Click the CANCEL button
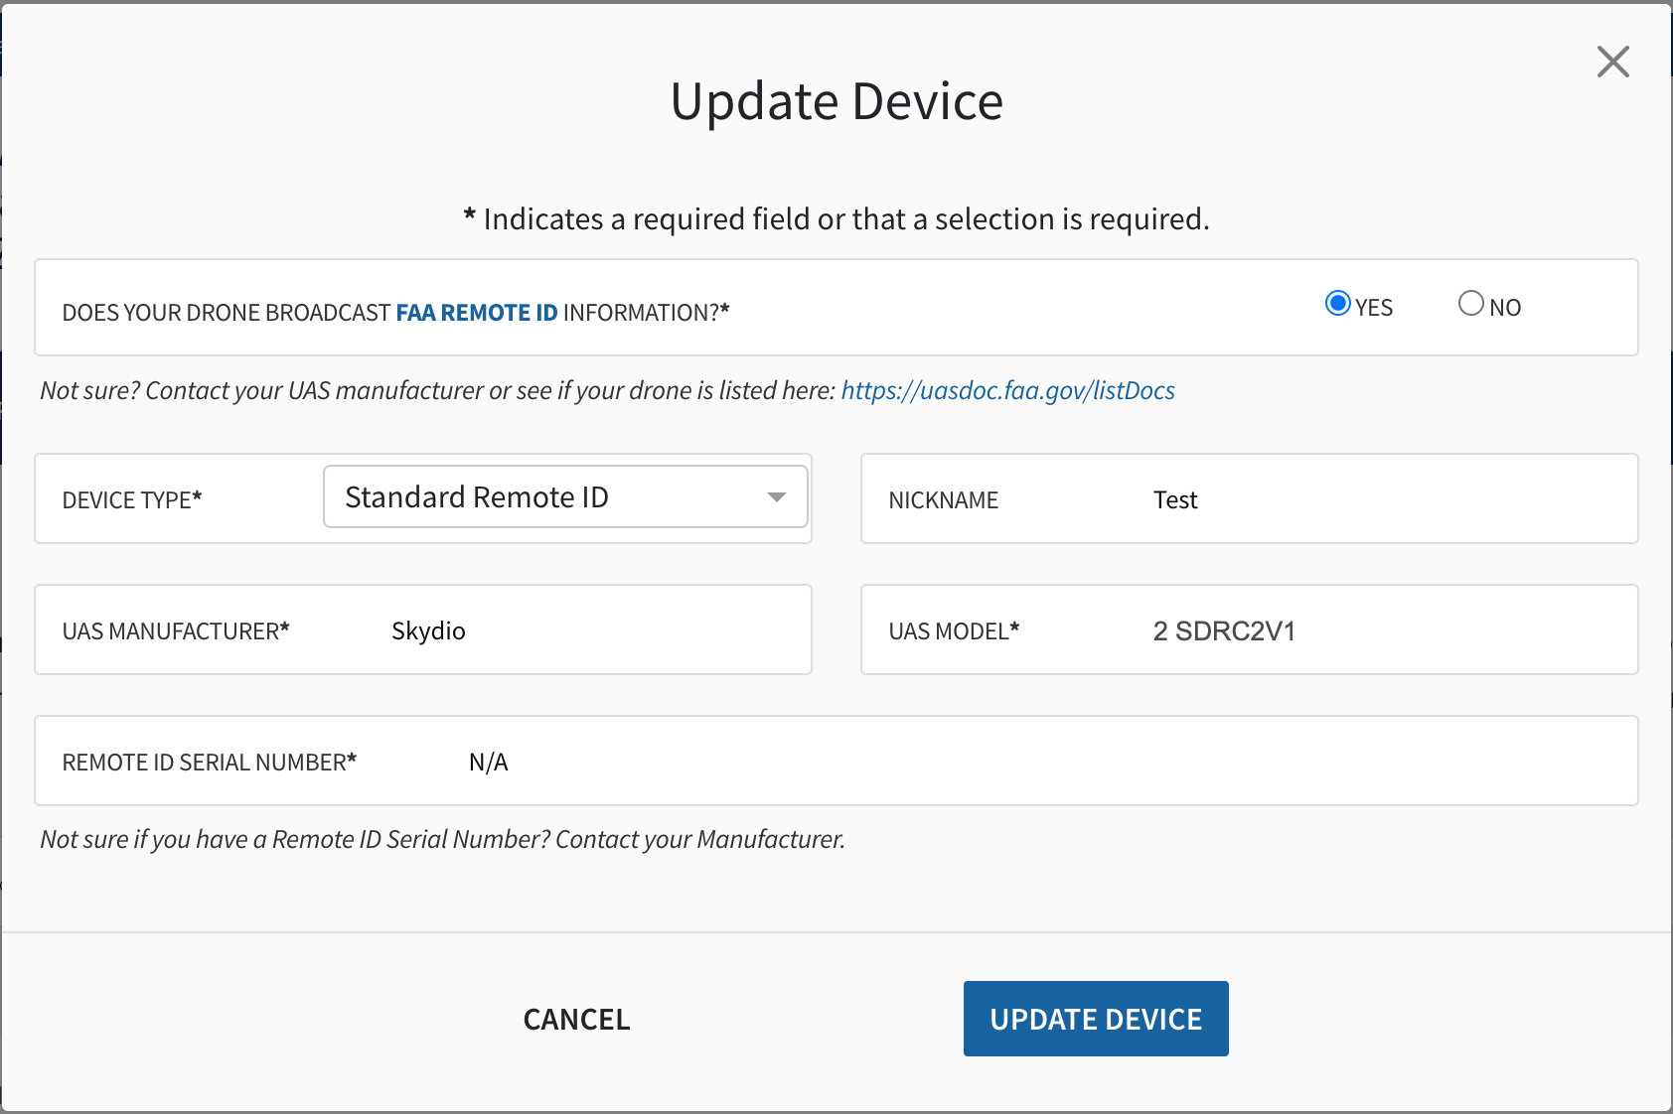The image size is (1673, 1114). click(x=576, y=1020)
